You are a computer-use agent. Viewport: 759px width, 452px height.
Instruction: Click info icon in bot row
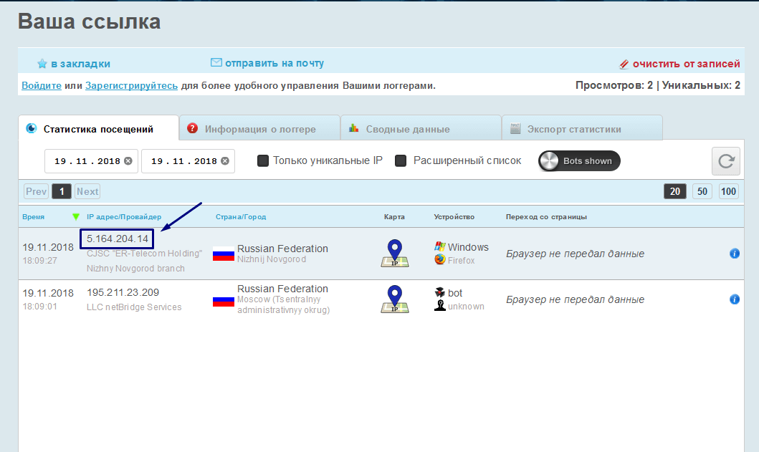tap(734, 299)
